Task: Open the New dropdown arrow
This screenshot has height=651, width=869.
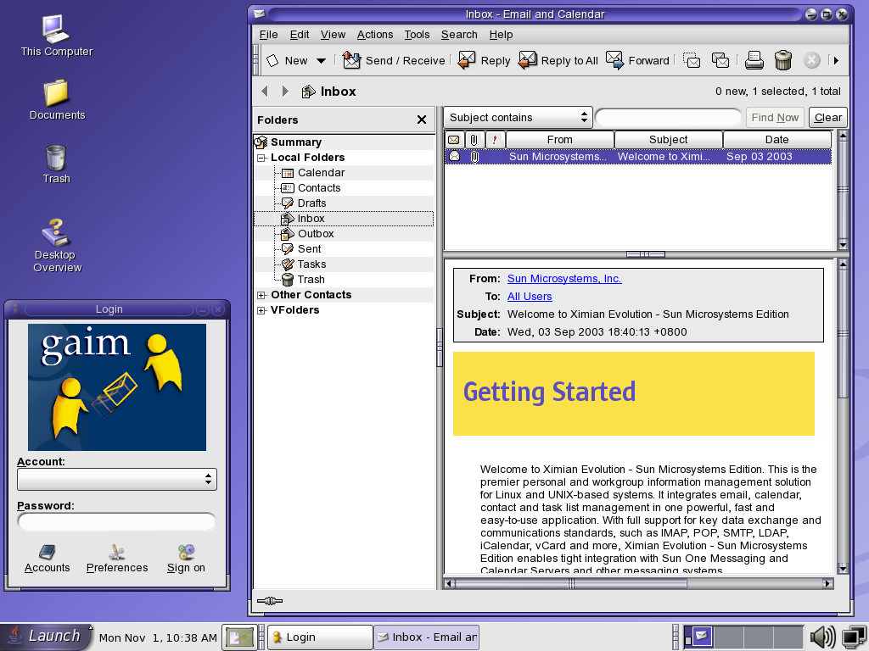Action: (322, 61)
